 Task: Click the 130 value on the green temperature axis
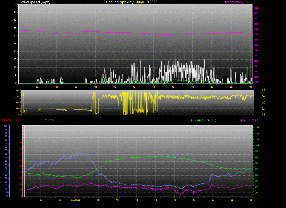(257, 127)
